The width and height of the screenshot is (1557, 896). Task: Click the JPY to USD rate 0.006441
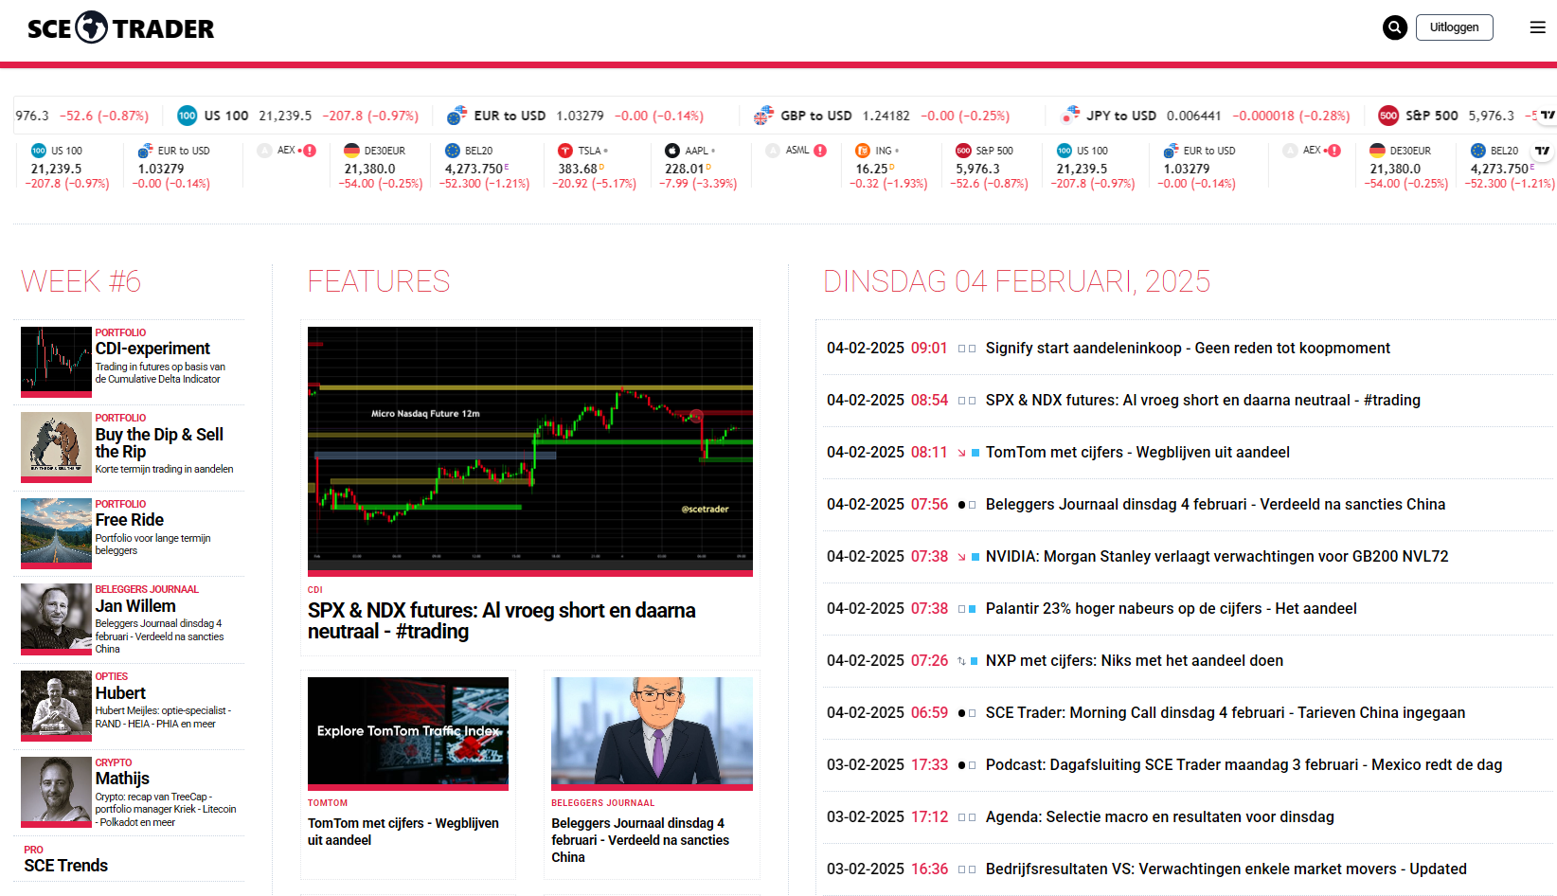[1193, 116]
